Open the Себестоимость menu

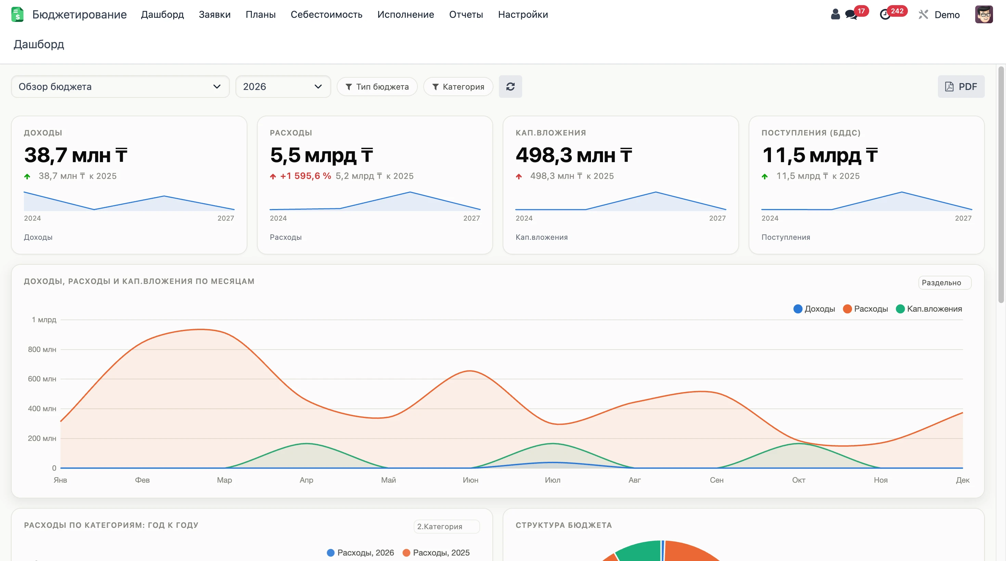point(326,14)
